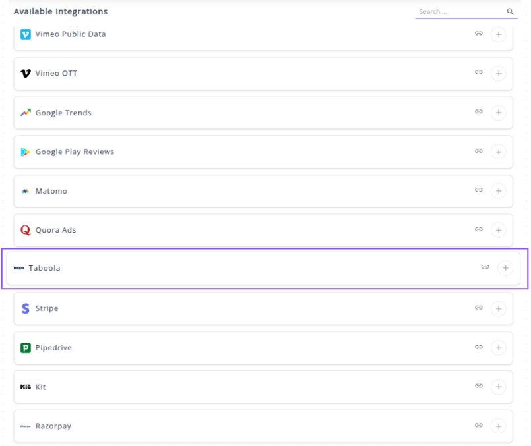Click the link icon beside Razorpay
The height and width of the screenshot is (446, 531).
click(x=479, y=426)
